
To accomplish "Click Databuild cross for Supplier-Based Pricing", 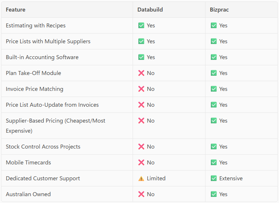I will pyautogui.click(x=141, y=121).
